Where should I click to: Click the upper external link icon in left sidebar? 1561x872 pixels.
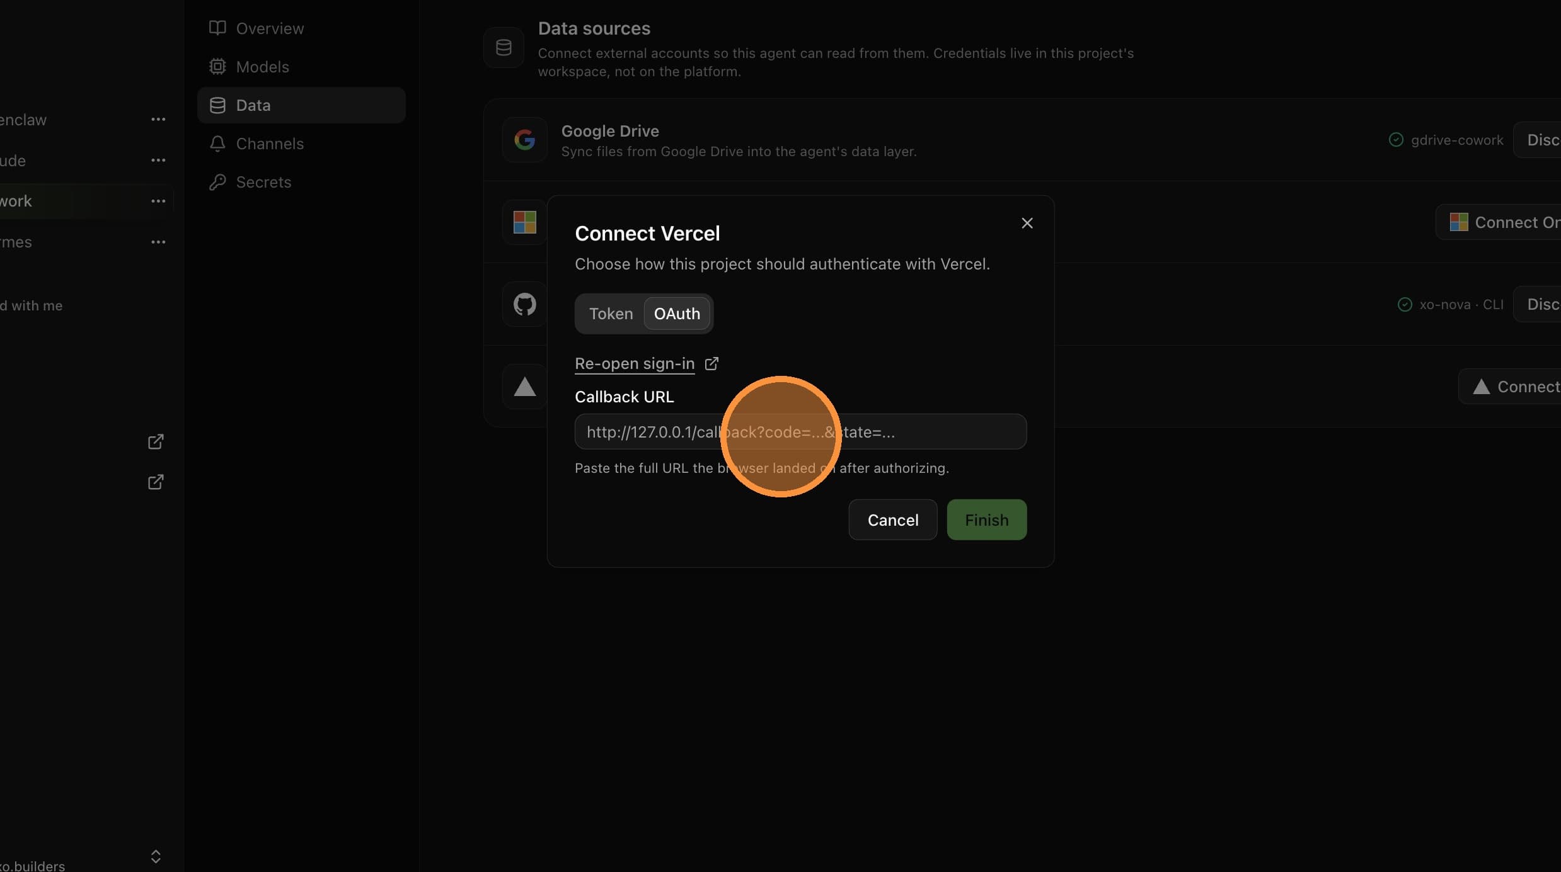pyautogui.click(x=156, y=441)
